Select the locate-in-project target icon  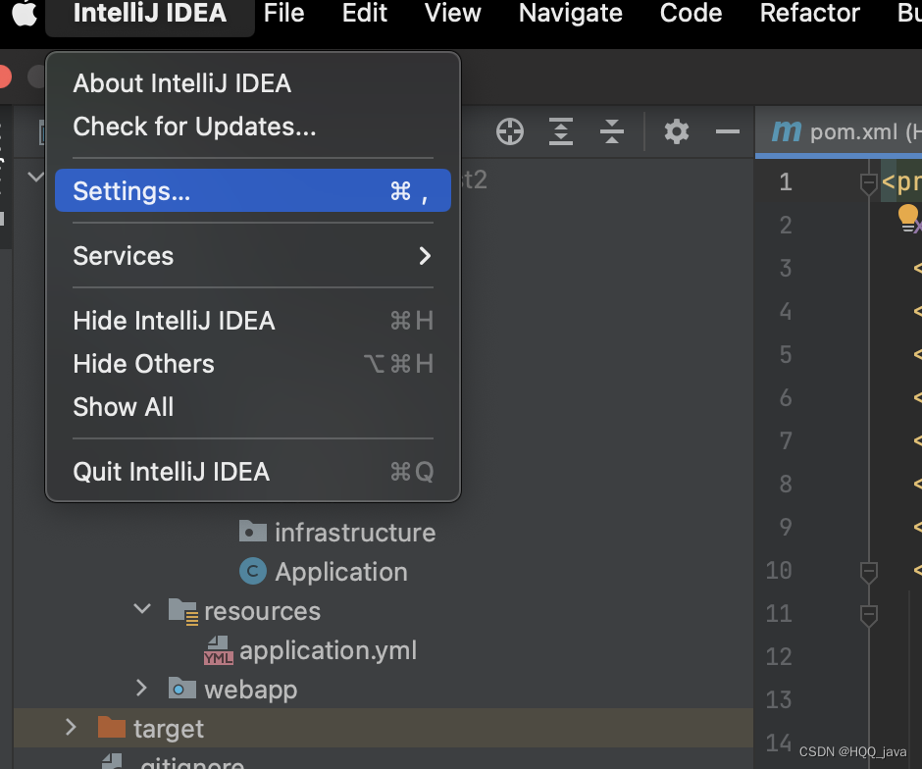[510, 131]
